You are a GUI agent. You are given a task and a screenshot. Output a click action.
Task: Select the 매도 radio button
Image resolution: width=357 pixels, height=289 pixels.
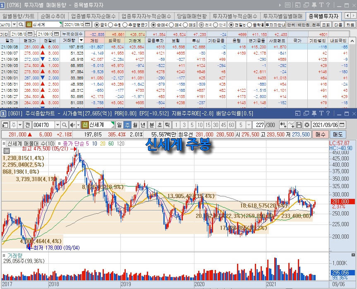click(186, 24)
